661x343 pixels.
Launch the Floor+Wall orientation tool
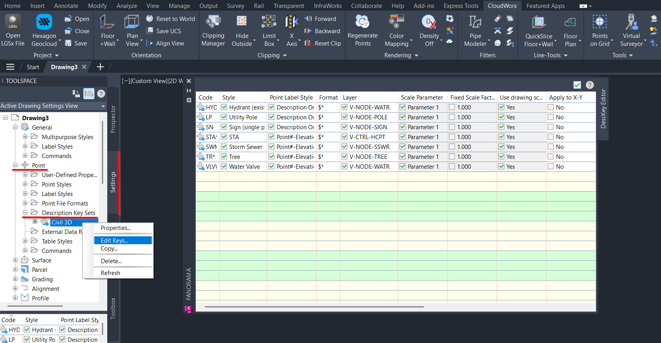click(x=107, y=30)
